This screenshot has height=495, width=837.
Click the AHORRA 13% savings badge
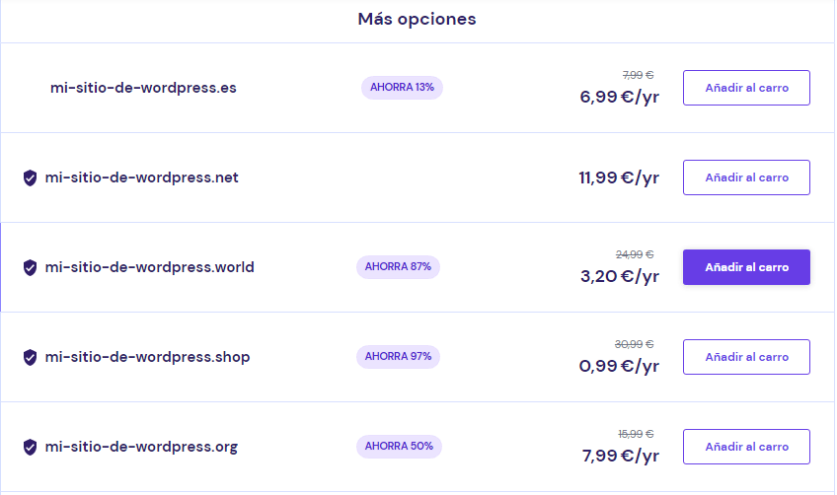(402, 88)
